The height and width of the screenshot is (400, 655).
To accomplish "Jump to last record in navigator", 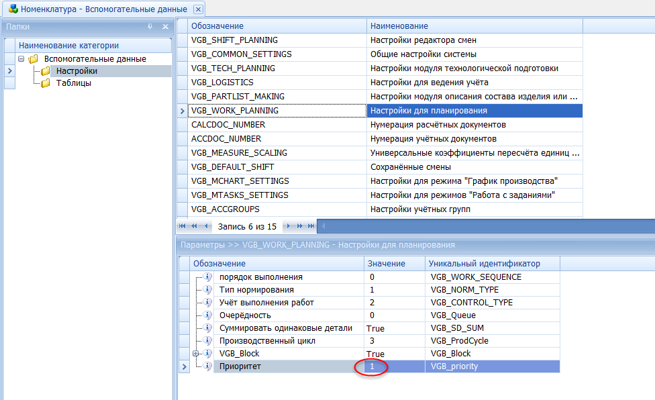I will (310, 226).
